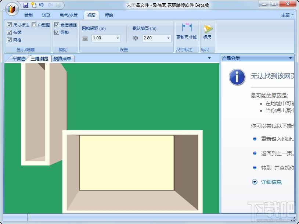This screenshot has width=299, height=224.
Task: Open the 产品分类 panel dropdown arrow
Action: pos(291,58)
